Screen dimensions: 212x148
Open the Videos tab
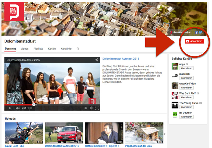point(25,49)
